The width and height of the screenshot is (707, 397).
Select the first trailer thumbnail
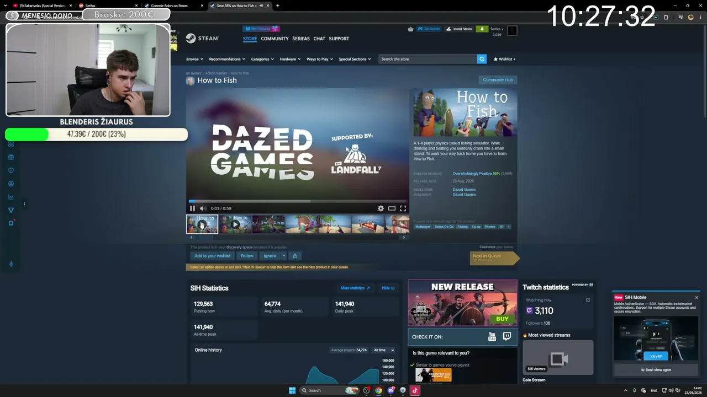[202, 224]
